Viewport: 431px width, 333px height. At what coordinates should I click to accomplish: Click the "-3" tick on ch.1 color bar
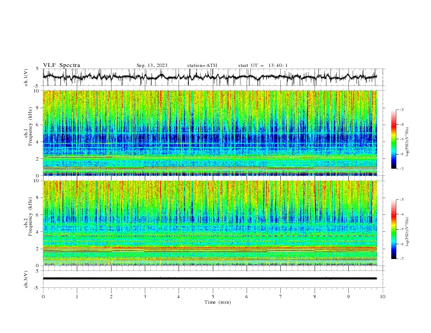(401, 109)
